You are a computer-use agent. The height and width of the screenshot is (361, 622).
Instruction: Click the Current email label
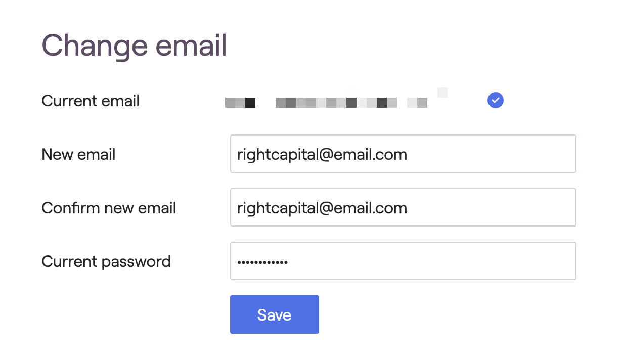tap(91, 101)
